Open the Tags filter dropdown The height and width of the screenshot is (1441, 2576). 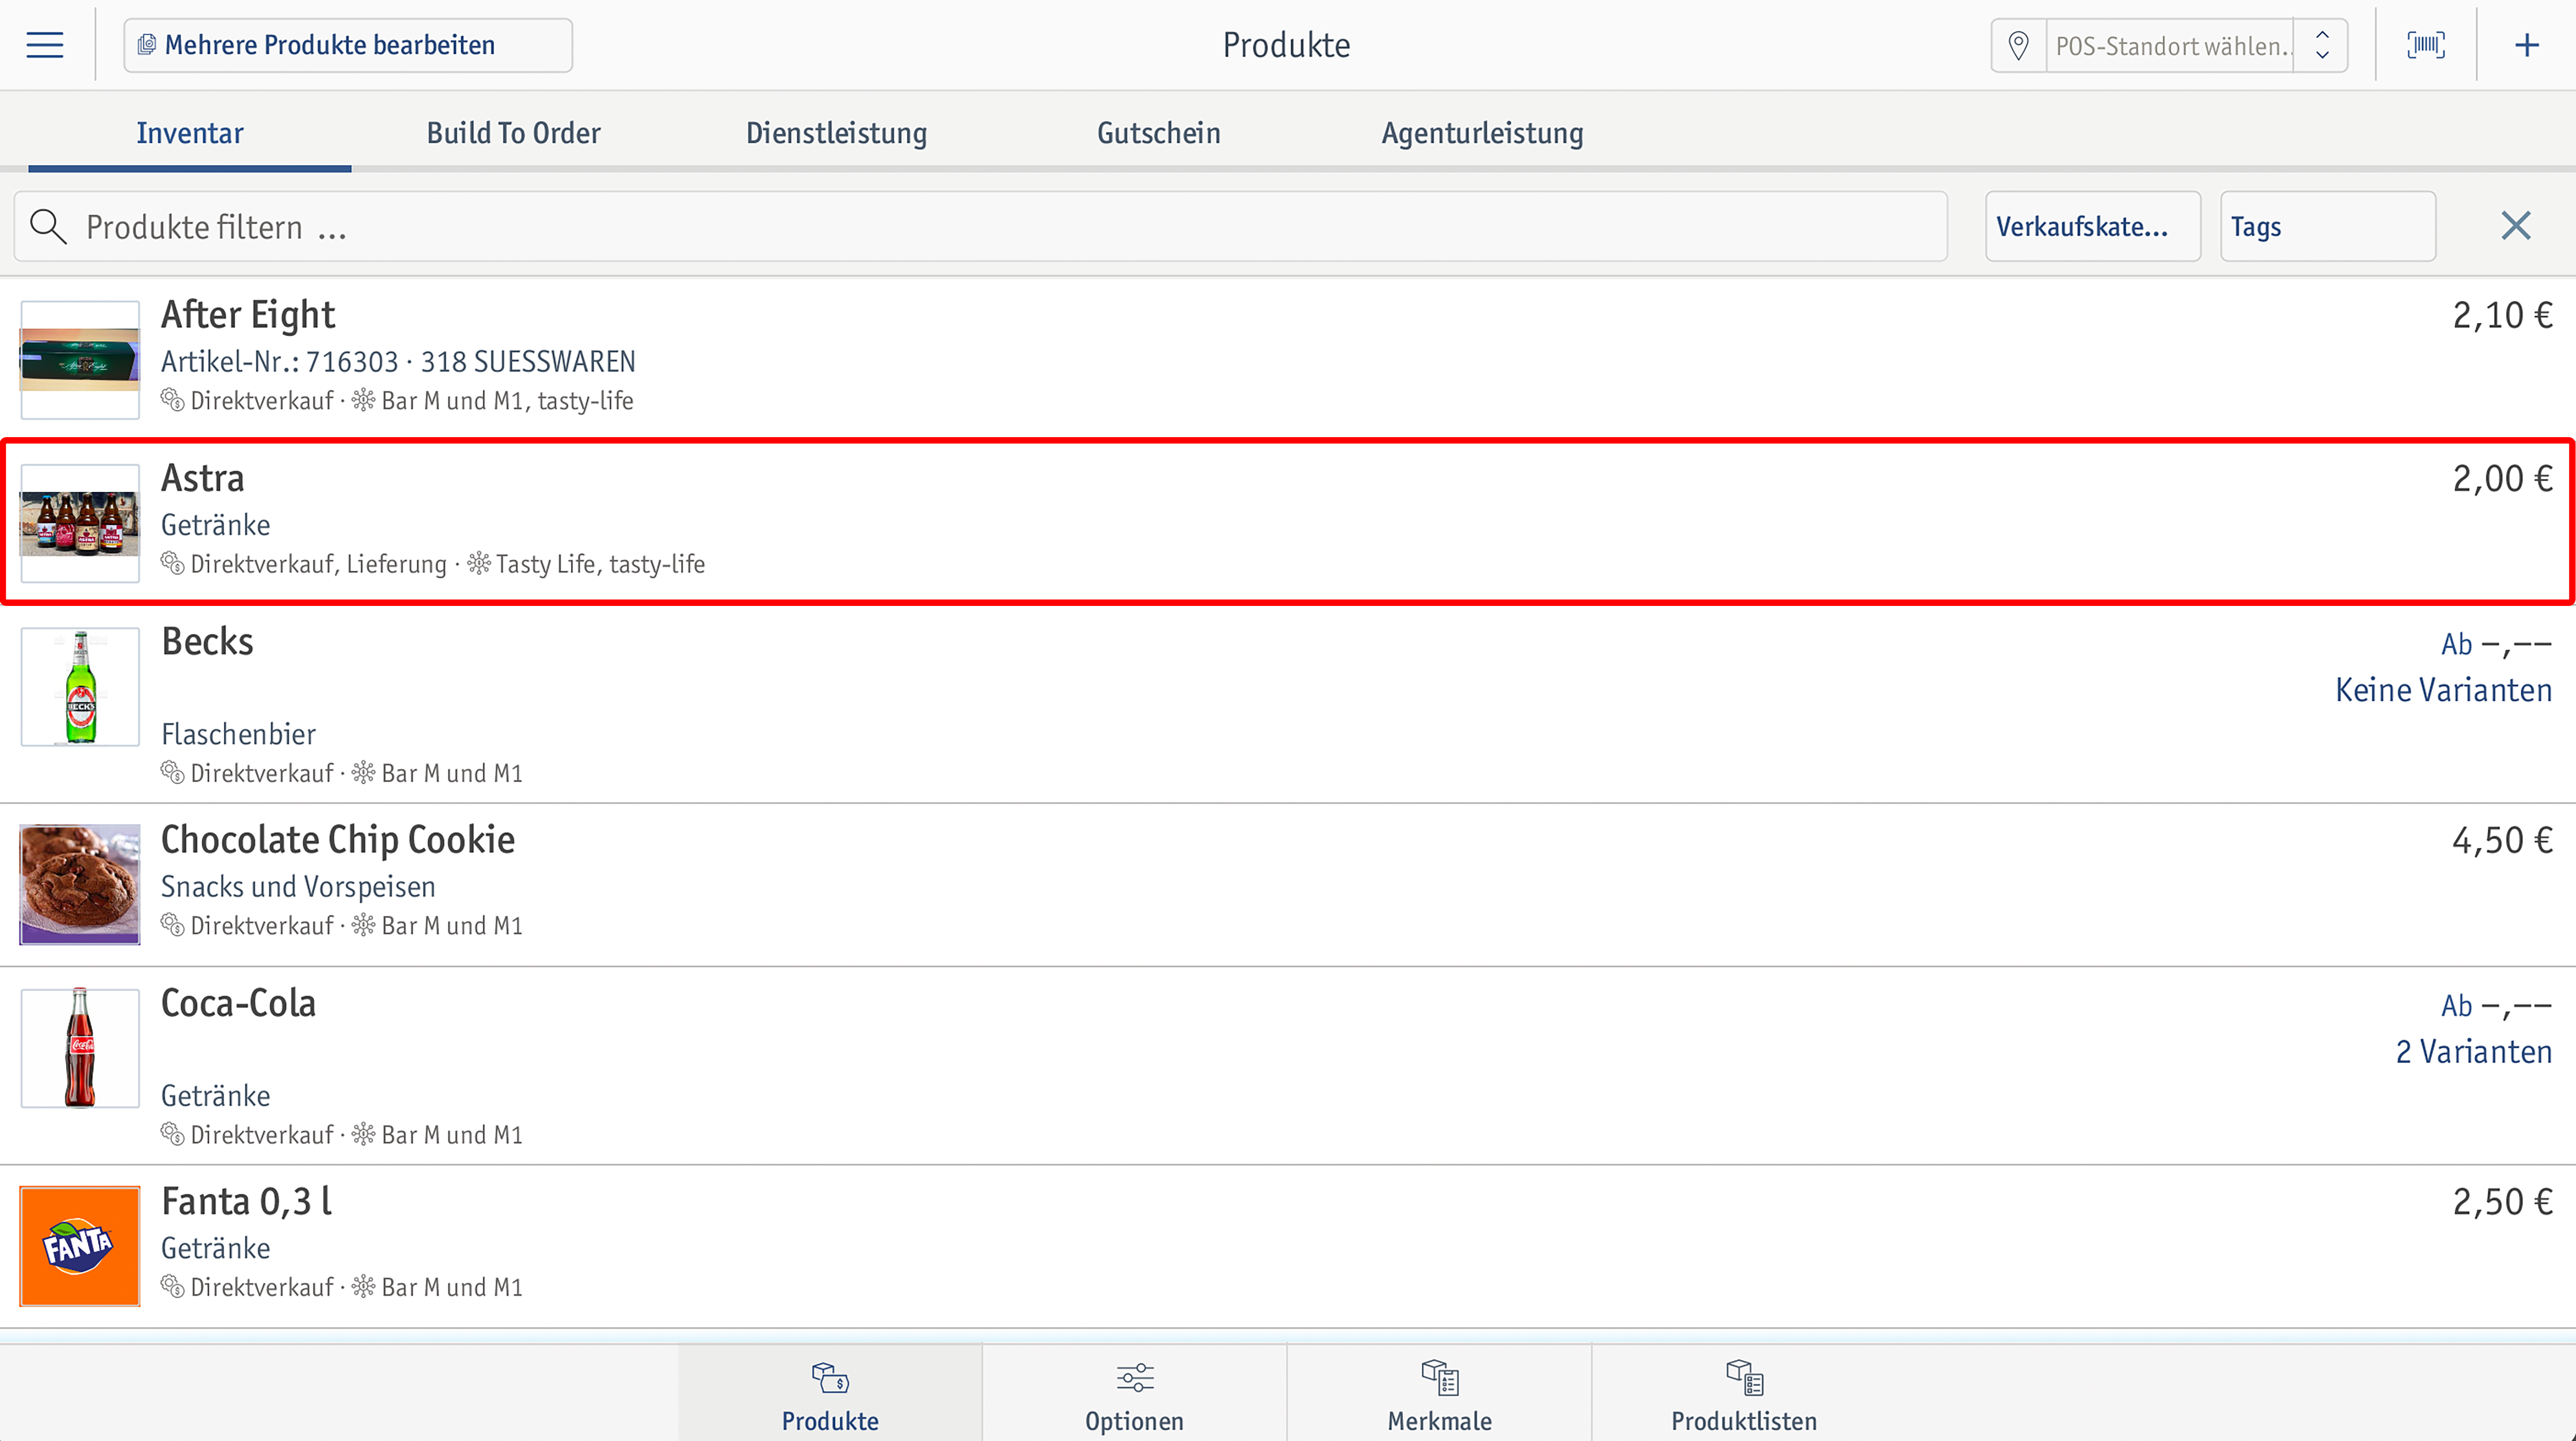pos(2327,227)
